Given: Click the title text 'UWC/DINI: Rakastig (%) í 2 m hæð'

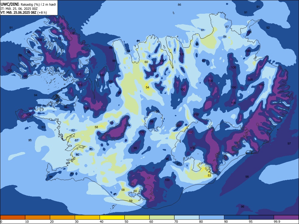Looking at the screenshot, I should [28, 4].
